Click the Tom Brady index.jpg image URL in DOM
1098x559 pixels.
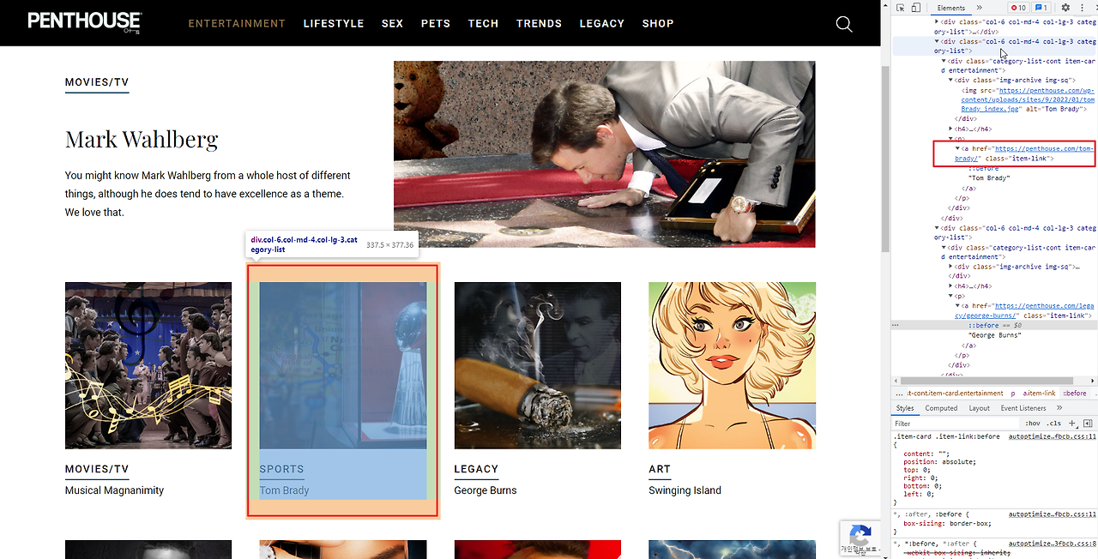[1028, 99]
